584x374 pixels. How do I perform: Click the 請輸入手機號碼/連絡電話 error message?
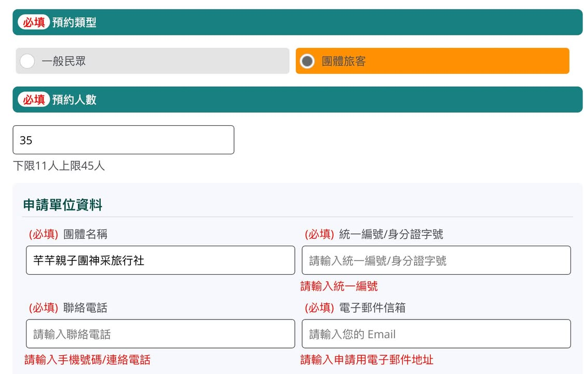pos(87,359)
